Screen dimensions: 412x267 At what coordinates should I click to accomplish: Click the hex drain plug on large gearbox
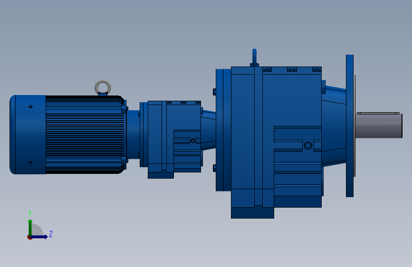pos(308,145)
